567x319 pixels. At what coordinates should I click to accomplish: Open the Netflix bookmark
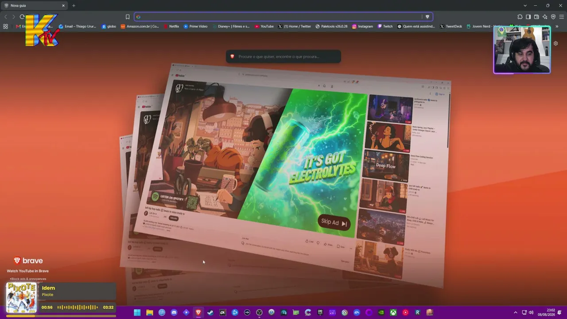pyautogui.click(x=171, y=26)
